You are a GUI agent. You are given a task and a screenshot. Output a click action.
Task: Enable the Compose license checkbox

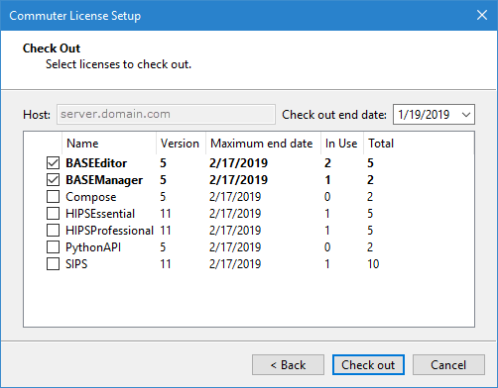tap(53, 197)
